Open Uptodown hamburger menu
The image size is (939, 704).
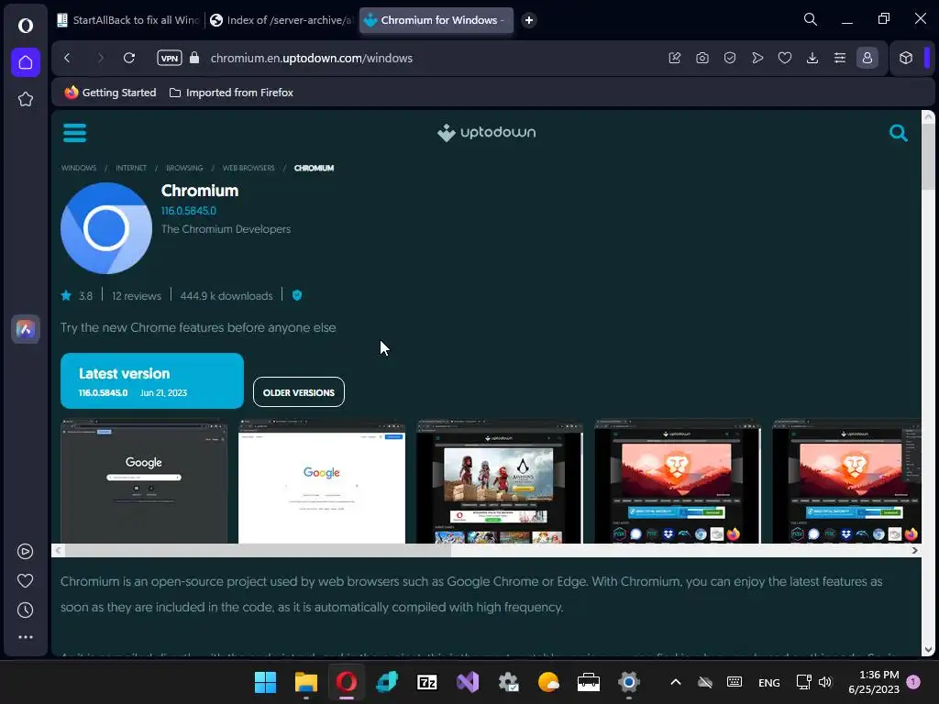tap(75, 132)
